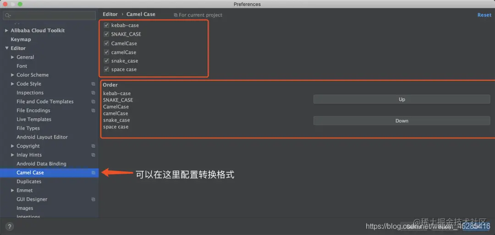Collapse the Editor section arrow
Screen dimensions: 495x235
[6, 48]
